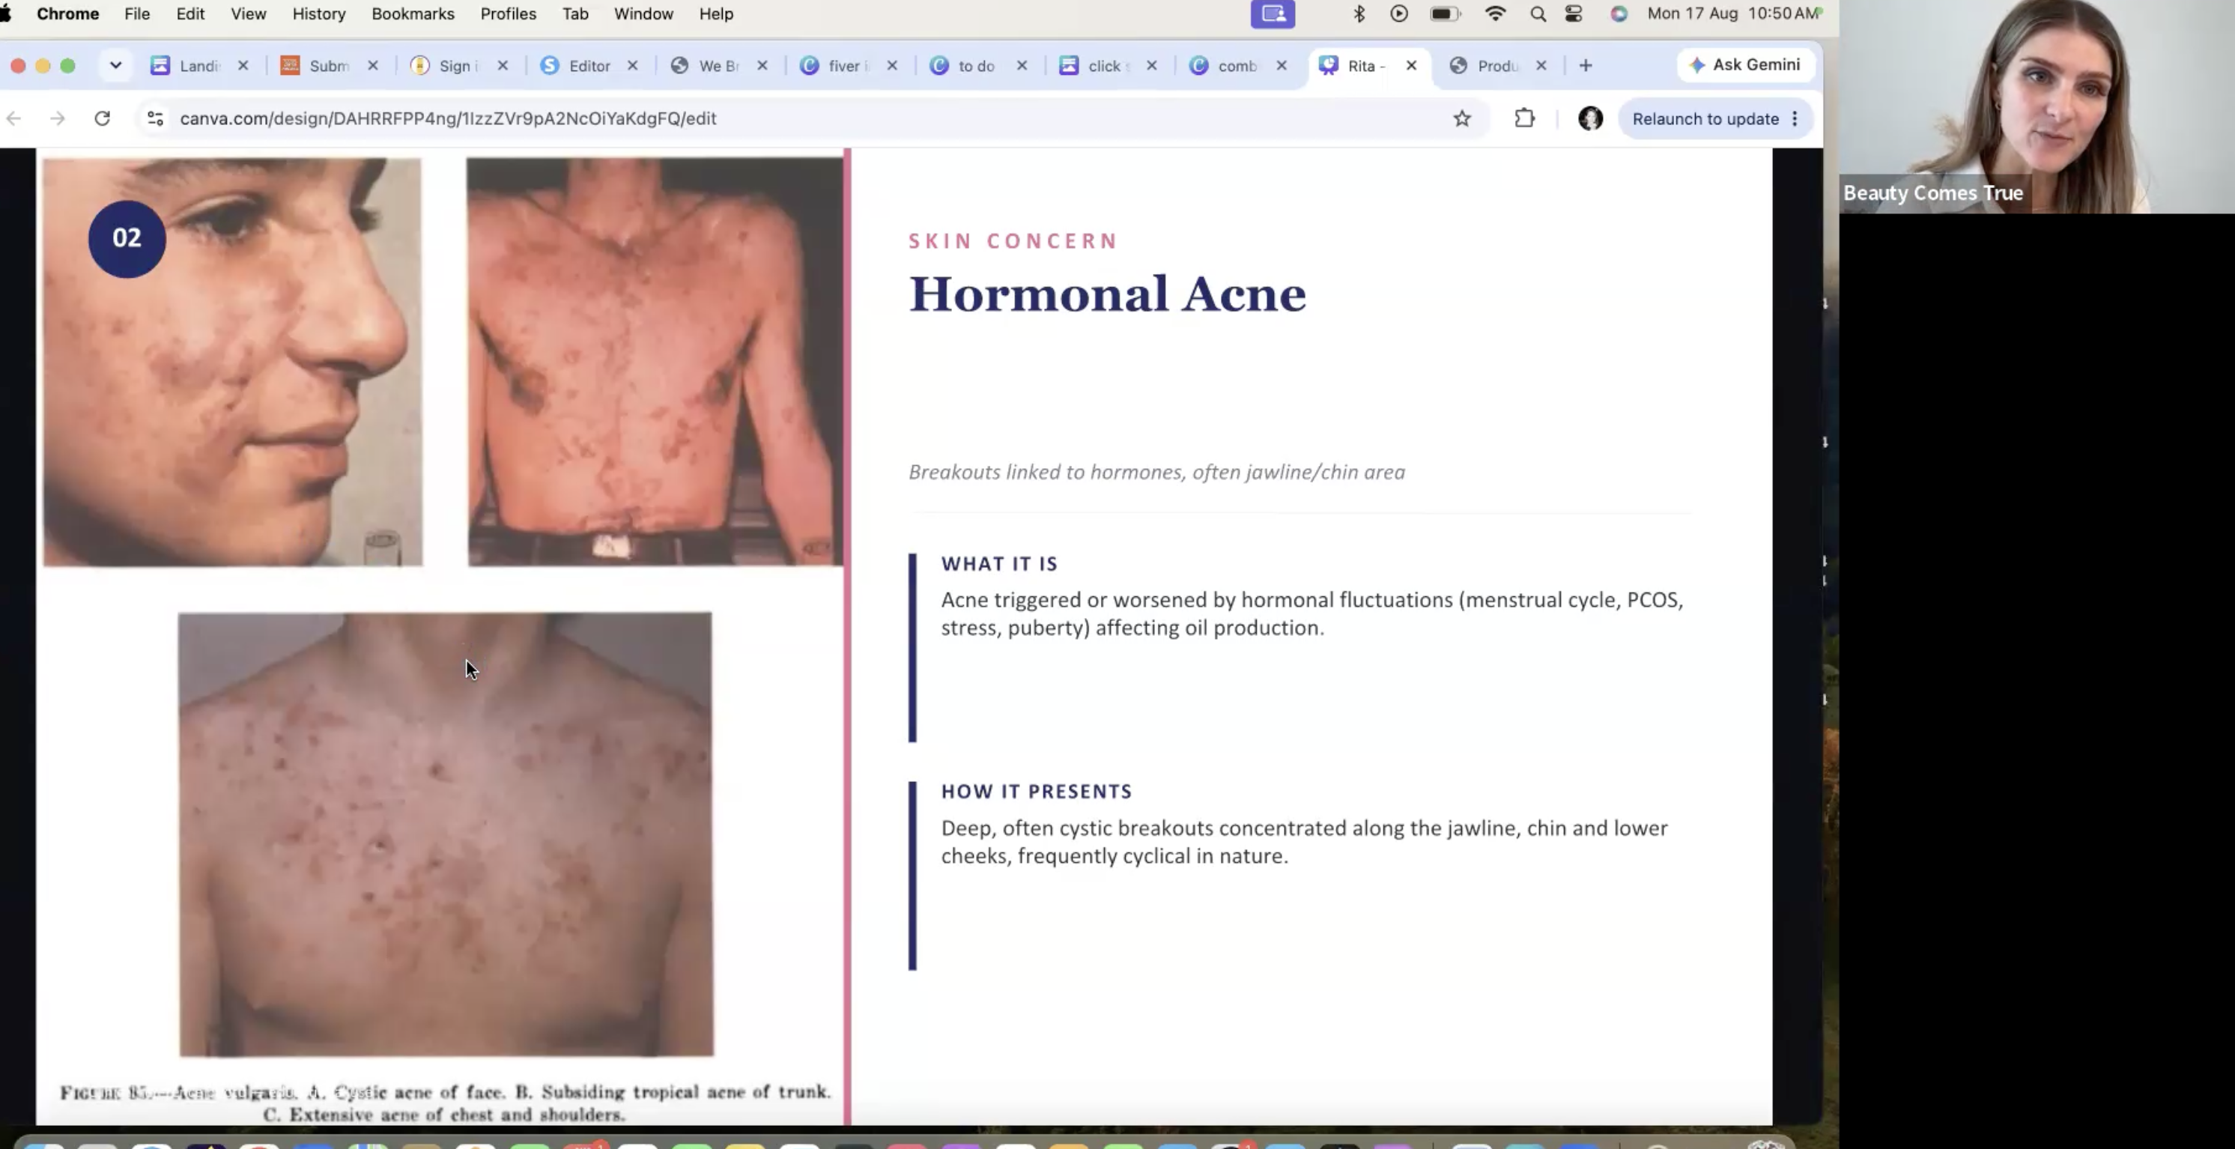This screenshot has height=1149, width=2235.
Task: Open the View menu
Action: point(248,14)
